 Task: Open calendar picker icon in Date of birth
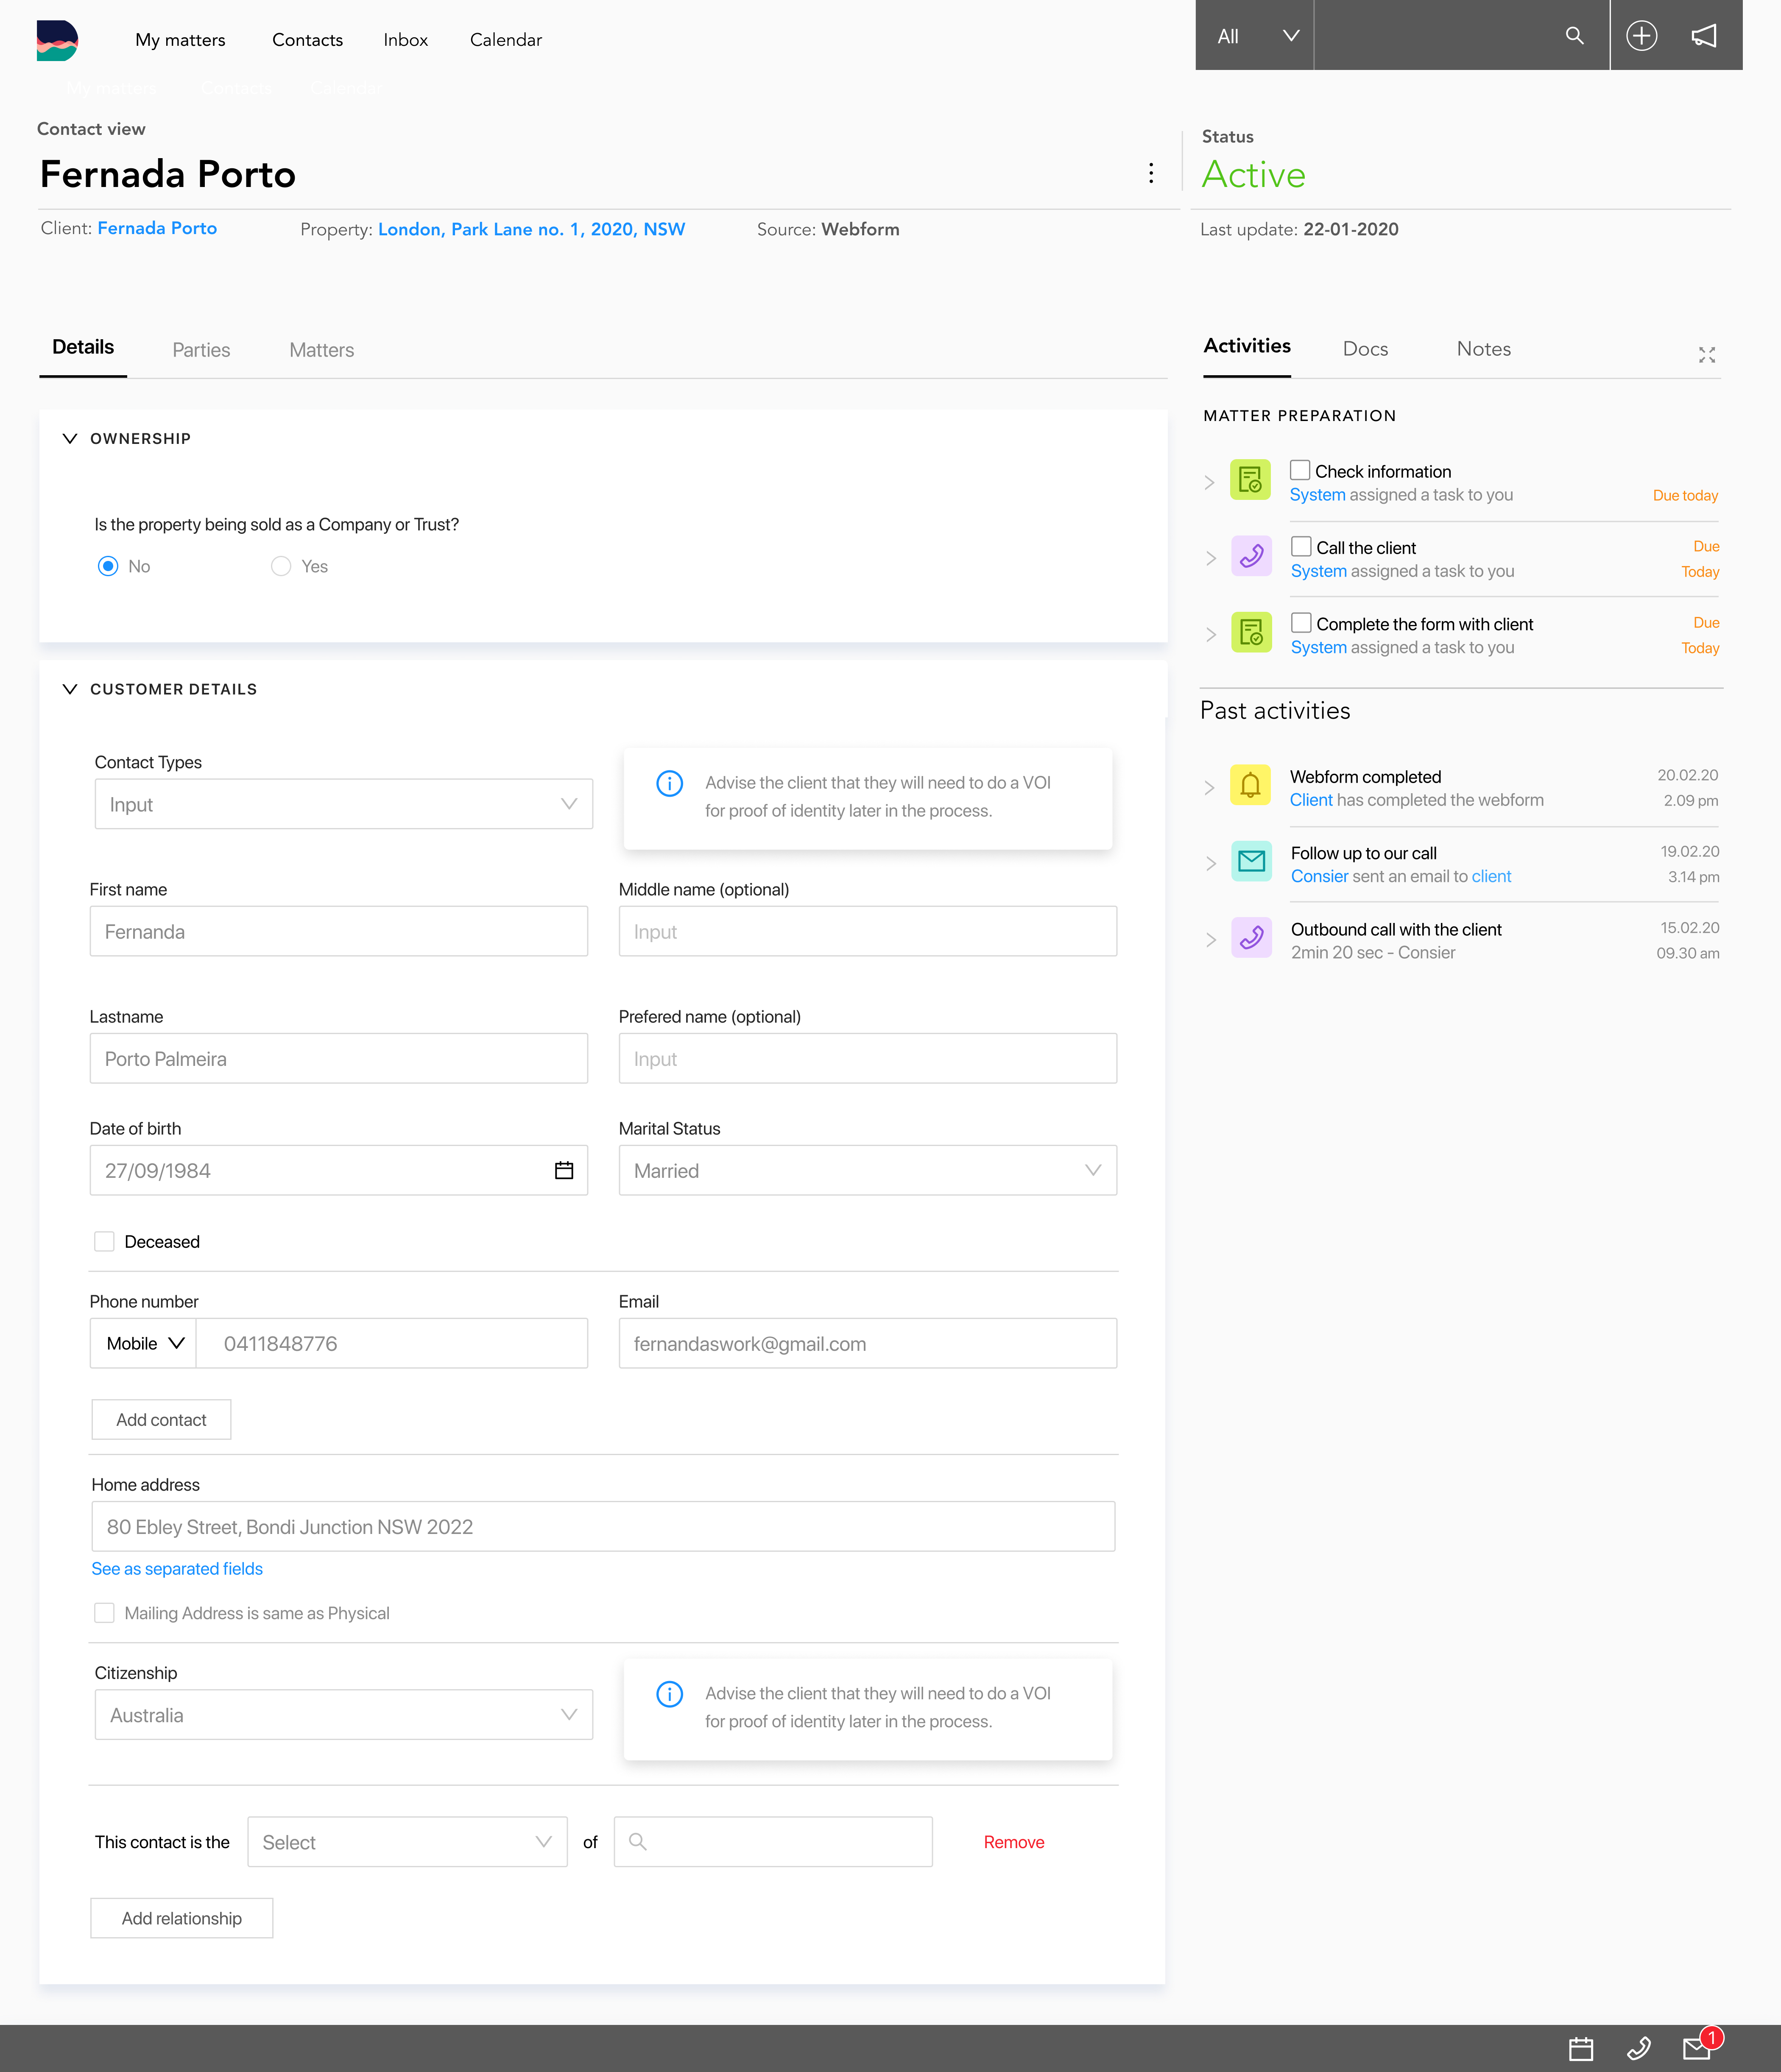(x=564, y=1170)
